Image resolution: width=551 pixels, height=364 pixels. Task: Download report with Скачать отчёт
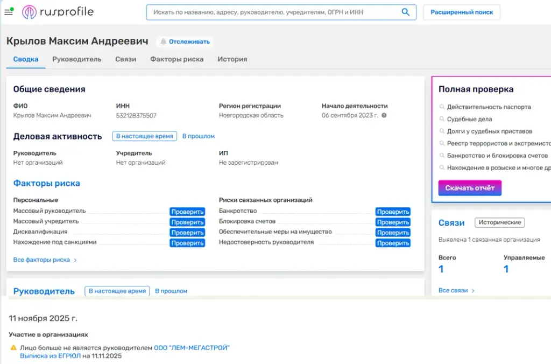pyautogui.click(x=470, y=188)
